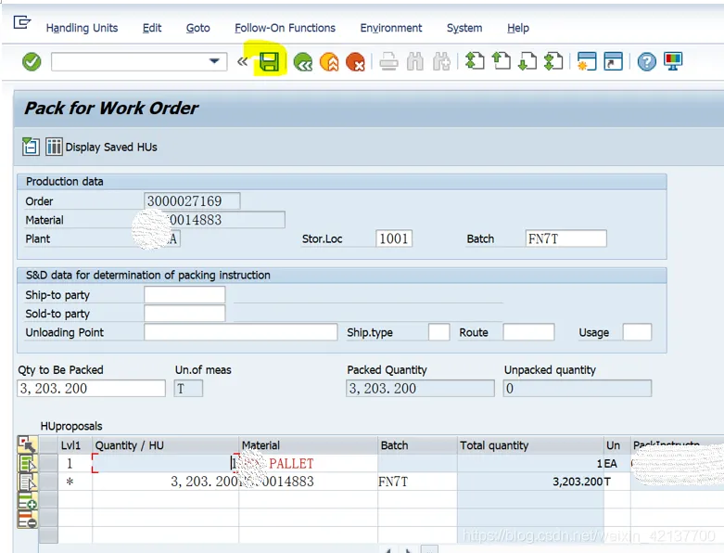This screenshot has height=553, width=724.
Task: Click the Packed Quantity field
Action: pyautogui.click(x=420, y=389)
